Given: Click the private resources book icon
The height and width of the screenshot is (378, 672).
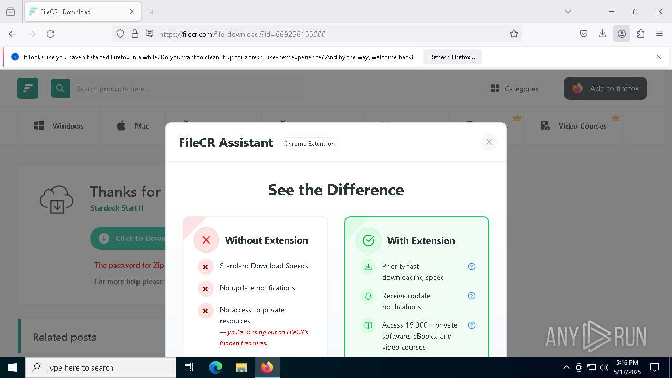Looking at the screenshot, I should (x=369, y=325).
